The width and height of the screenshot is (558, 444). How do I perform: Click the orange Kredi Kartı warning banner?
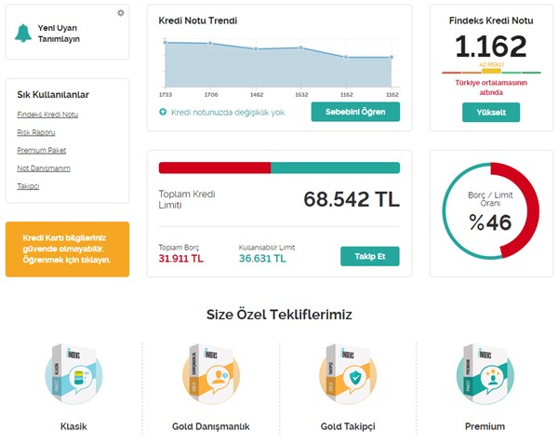[x=67, y=249]
